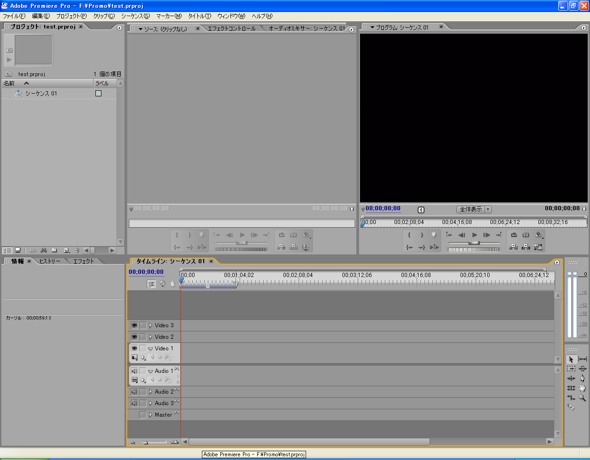Expand the Master track
Screen dimensions: 590x460
click(x=150, y=415)
